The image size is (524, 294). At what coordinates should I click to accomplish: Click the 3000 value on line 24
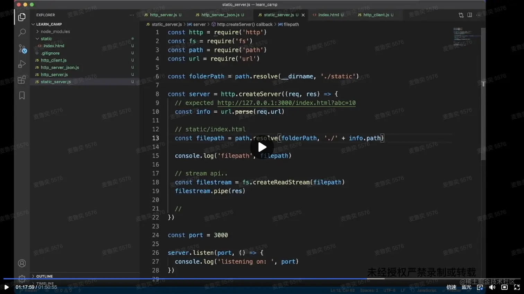(221, 235)
